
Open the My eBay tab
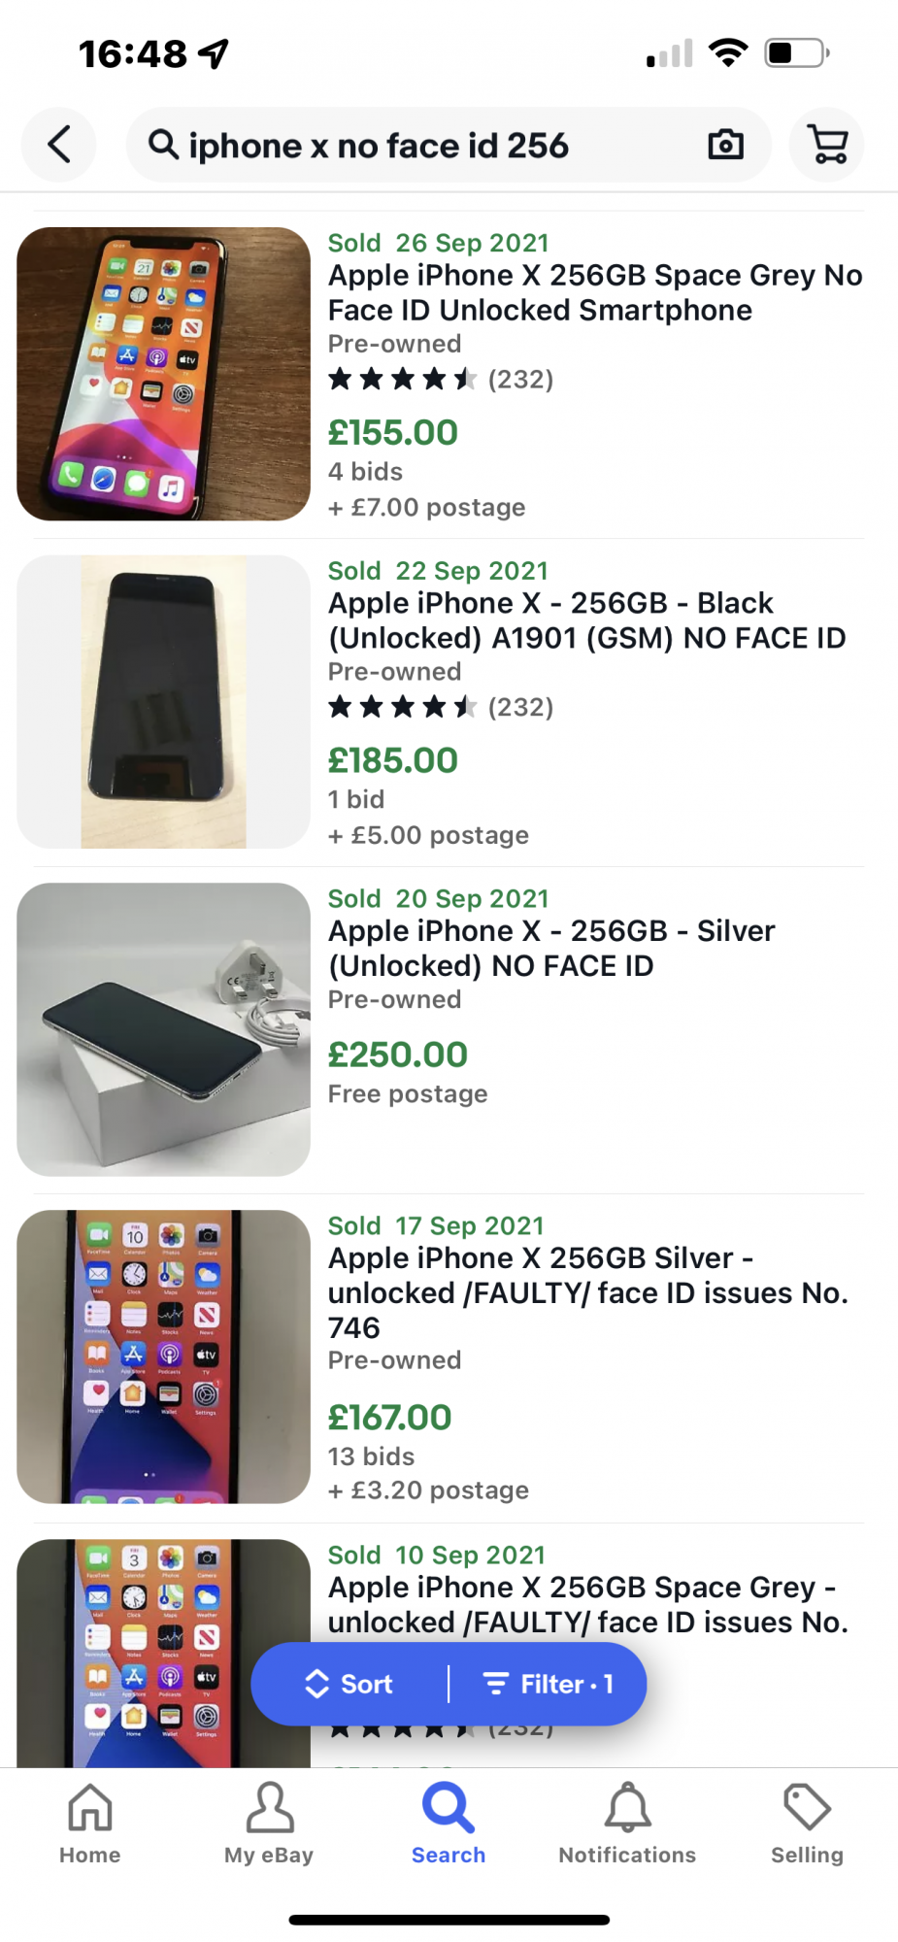(269, 1825)
